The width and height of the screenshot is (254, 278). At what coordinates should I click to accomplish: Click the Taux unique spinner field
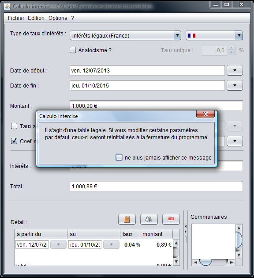coord(215,50)
